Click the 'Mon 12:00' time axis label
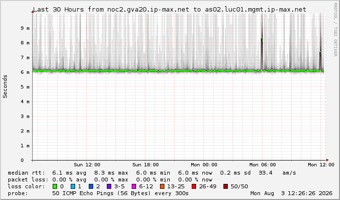The image size is (340, 200). 321,165
